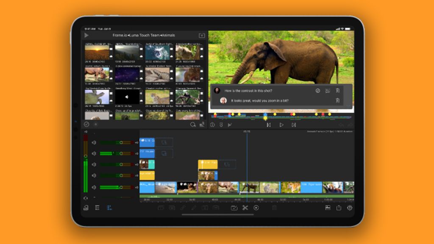The width and height of the screenshot is (434, 244).
Task: Open the share and export options
Action: [338, 208]
